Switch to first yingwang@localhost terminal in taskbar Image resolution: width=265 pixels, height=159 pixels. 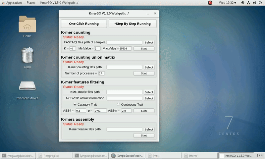point(18,156)
